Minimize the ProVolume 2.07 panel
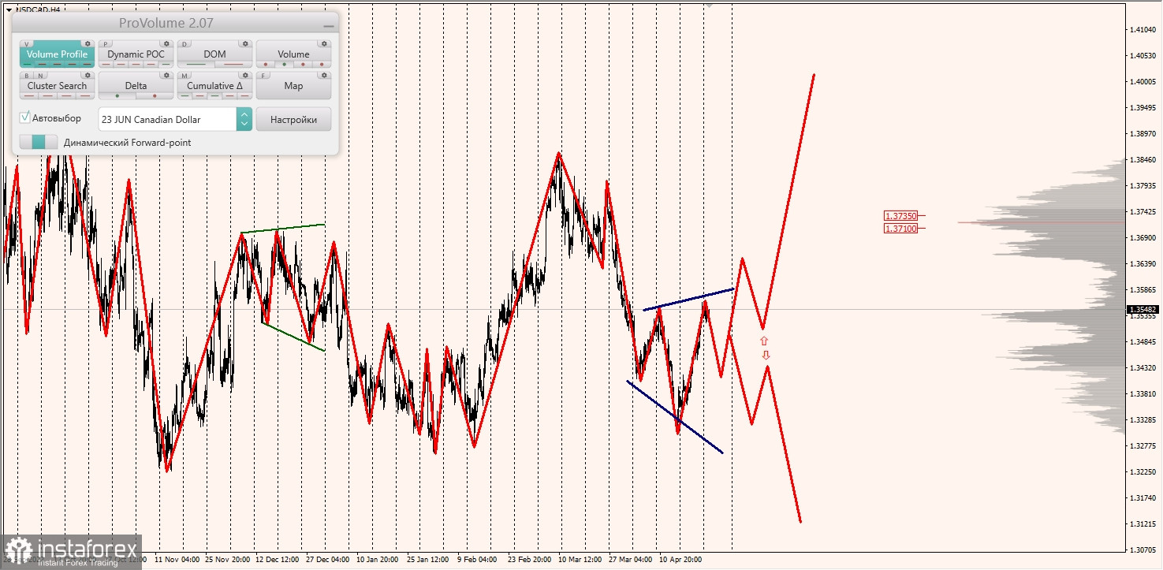Viewport: 1163px width, 570px height. [x=328, y=26]
